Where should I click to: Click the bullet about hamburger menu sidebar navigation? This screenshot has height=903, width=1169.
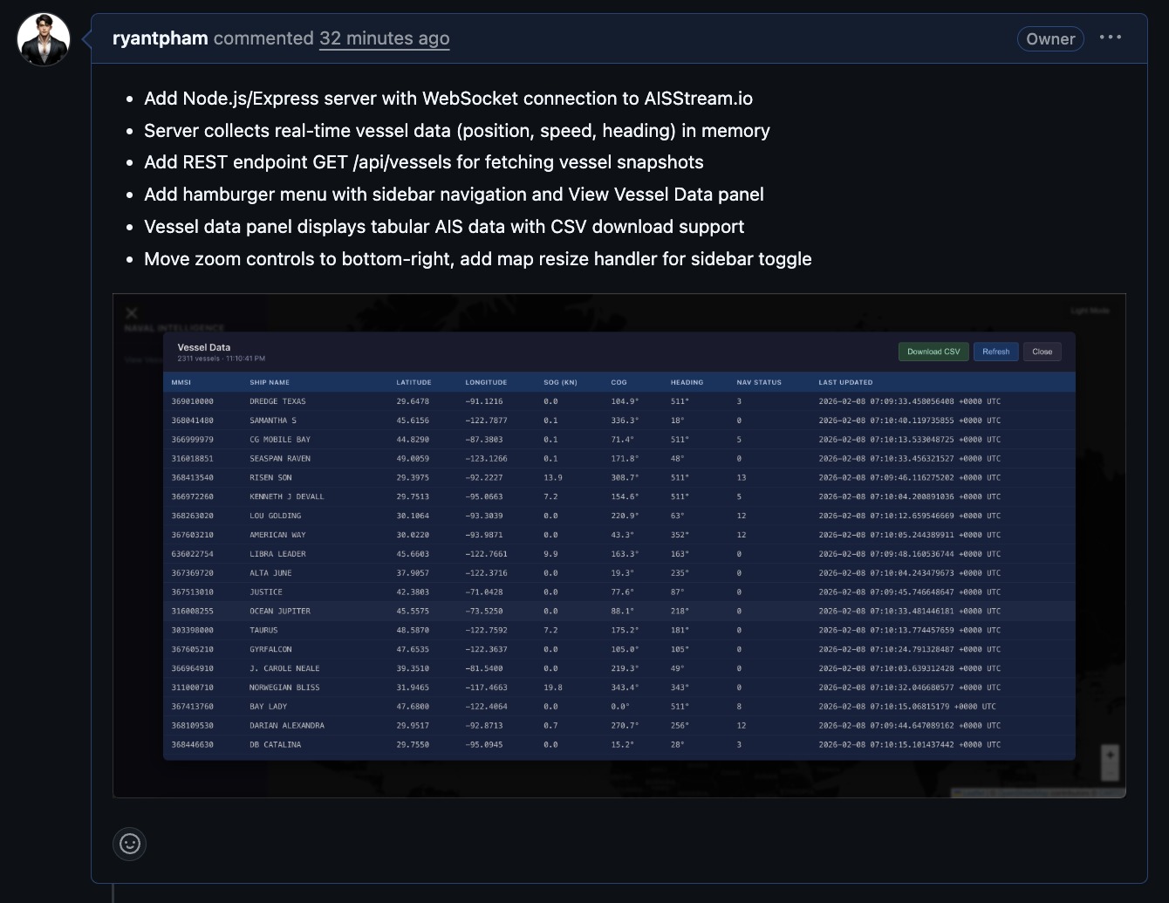point(454,195)
